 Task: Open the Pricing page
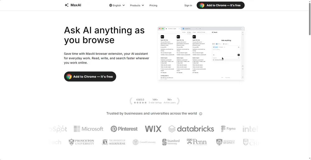point(153,5)
